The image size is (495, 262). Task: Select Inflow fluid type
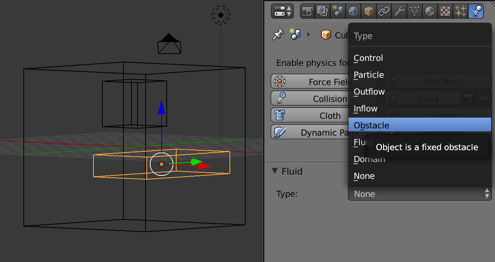(420, 108)
